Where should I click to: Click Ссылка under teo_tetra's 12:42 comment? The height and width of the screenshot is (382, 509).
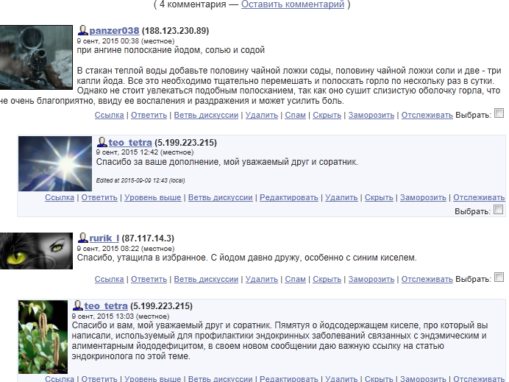[x=60, y=197]
